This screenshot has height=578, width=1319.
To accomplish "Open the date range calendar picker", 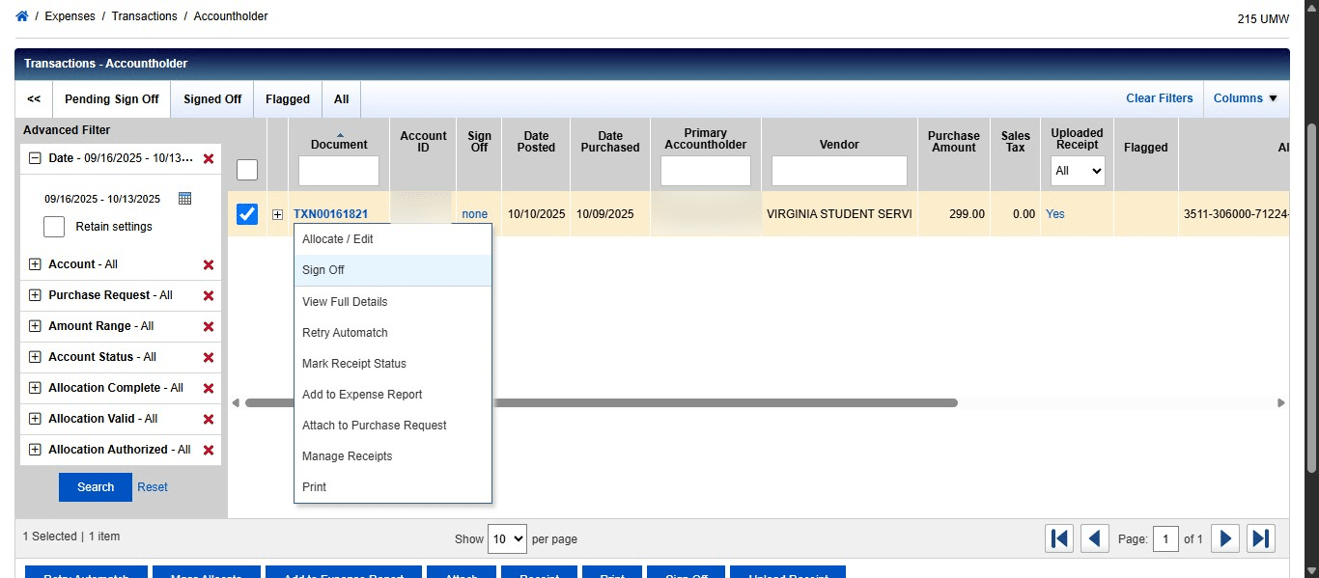I will click(x=185, y=199).
